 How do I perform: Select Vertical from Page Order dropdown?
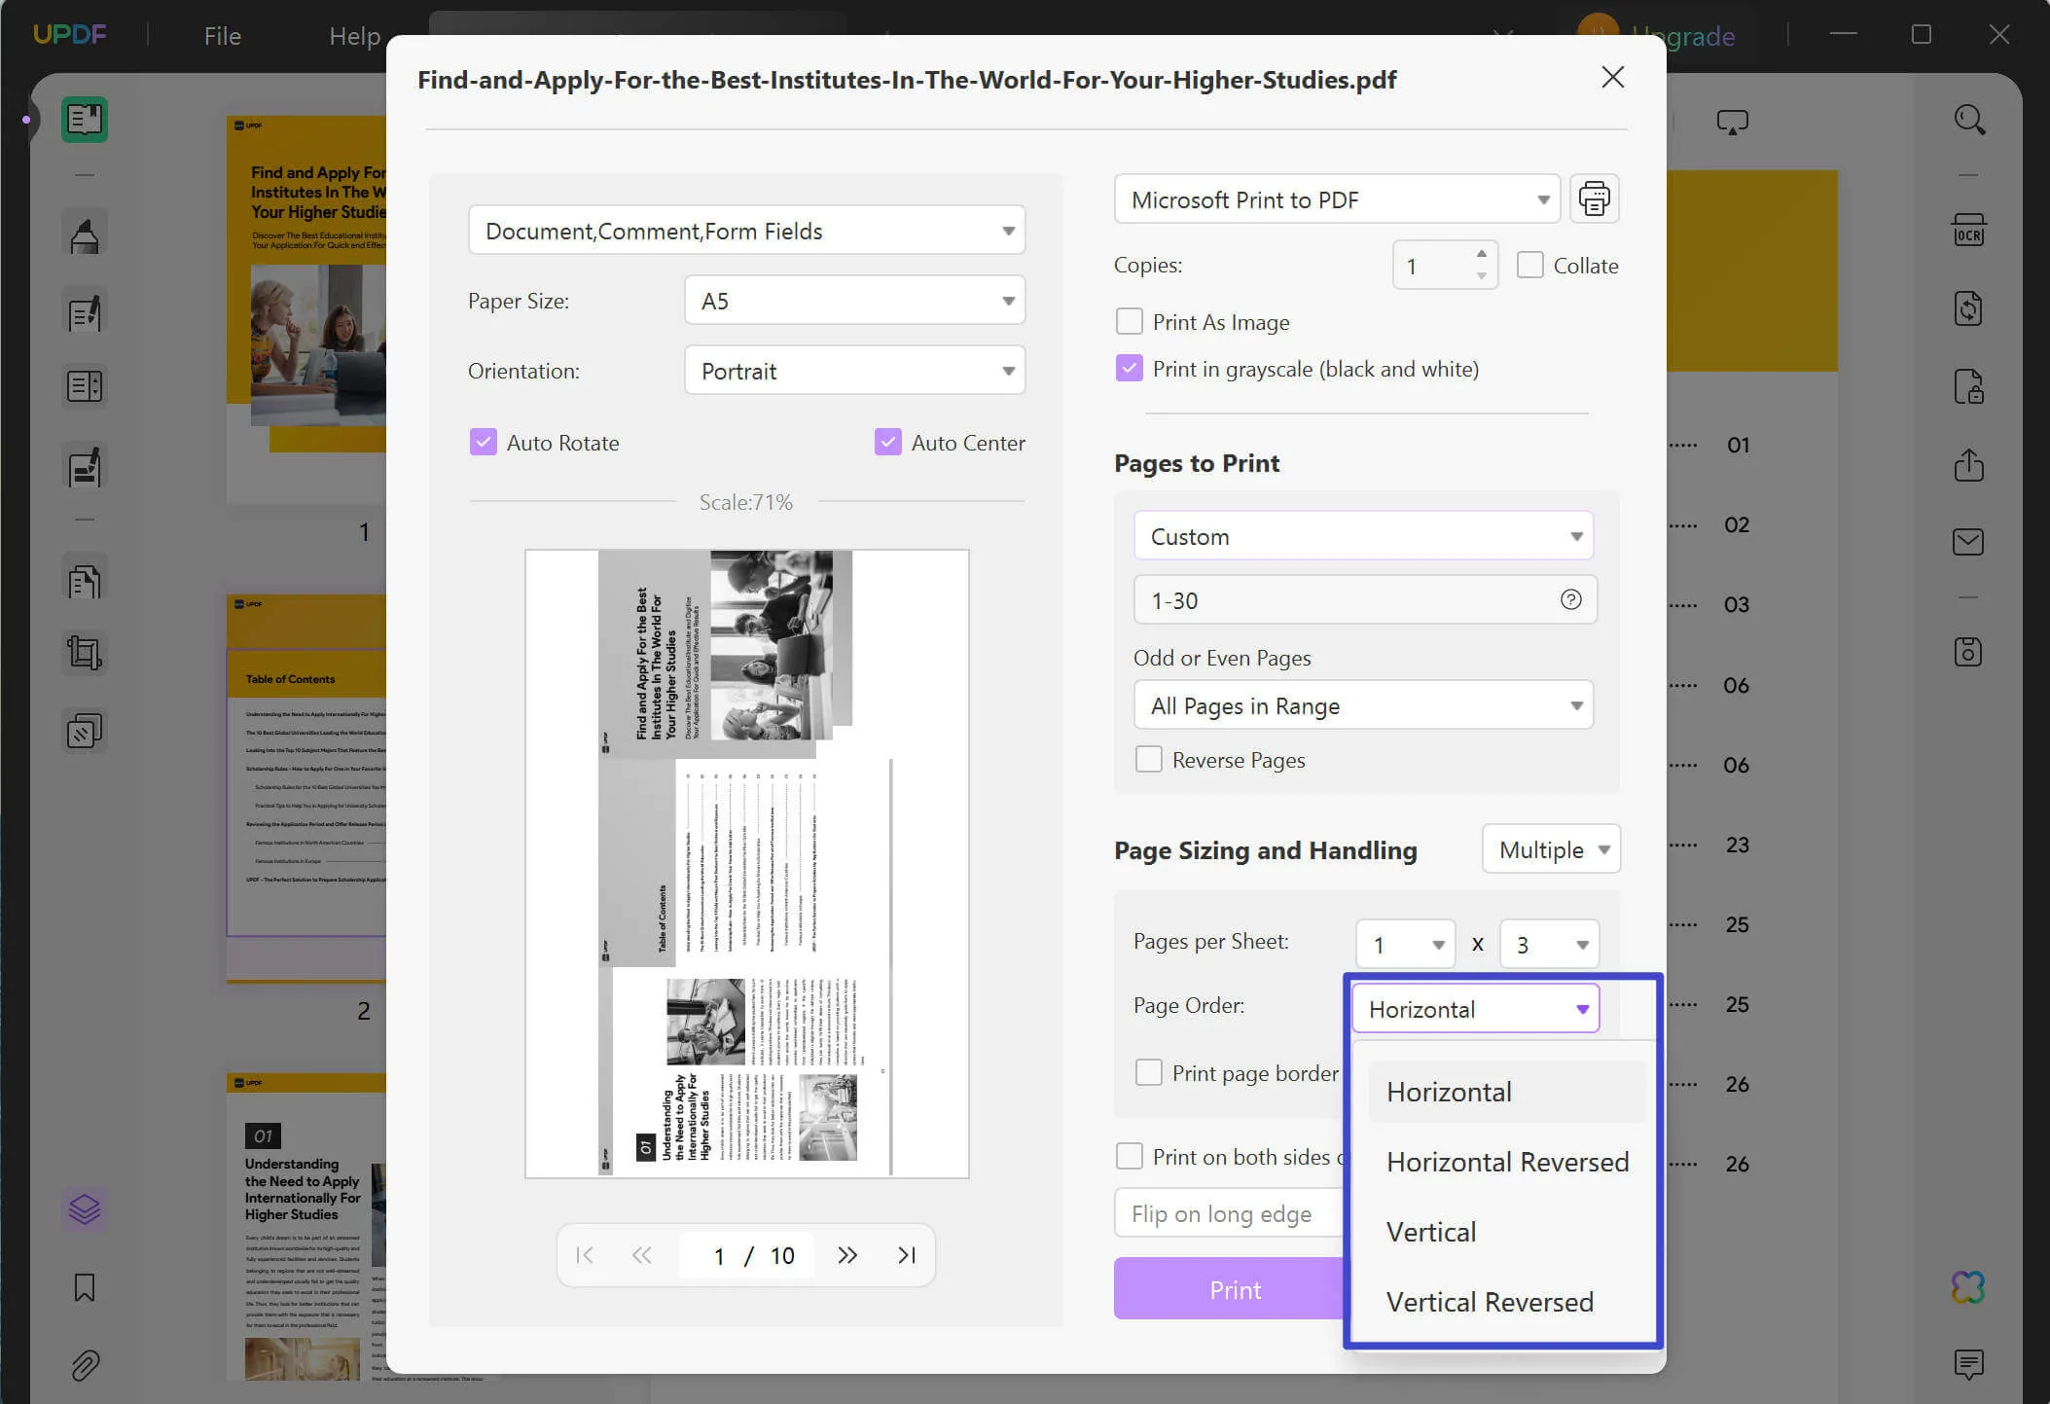click(x=1428, y=1231)
